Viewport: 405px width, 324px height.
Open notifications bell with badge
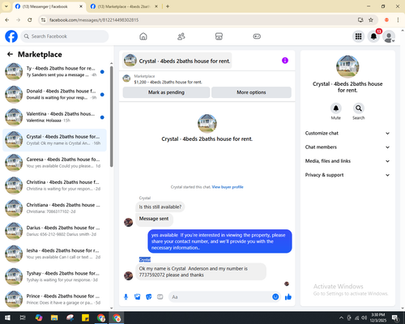373,36
